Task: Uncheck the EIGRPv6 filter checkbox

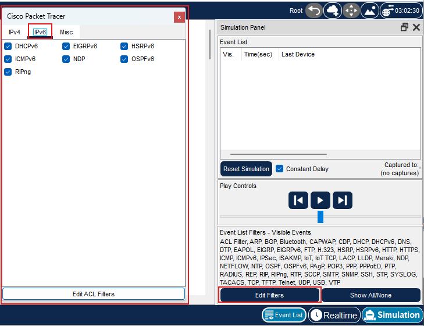Action: pos(66,47)
